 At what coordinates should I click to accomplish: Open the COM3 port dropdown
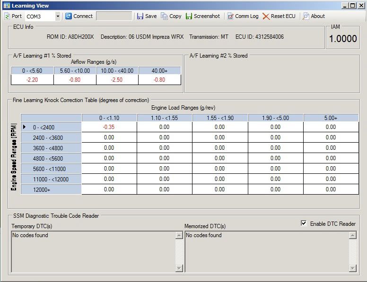(x=58, y=16)
